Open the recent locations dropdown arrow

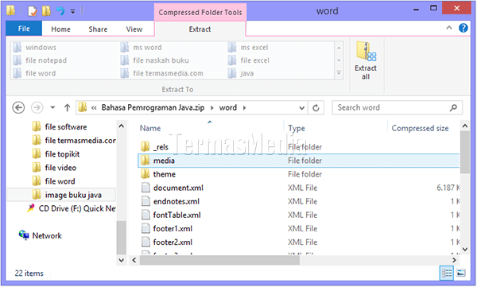coord(52,107)
